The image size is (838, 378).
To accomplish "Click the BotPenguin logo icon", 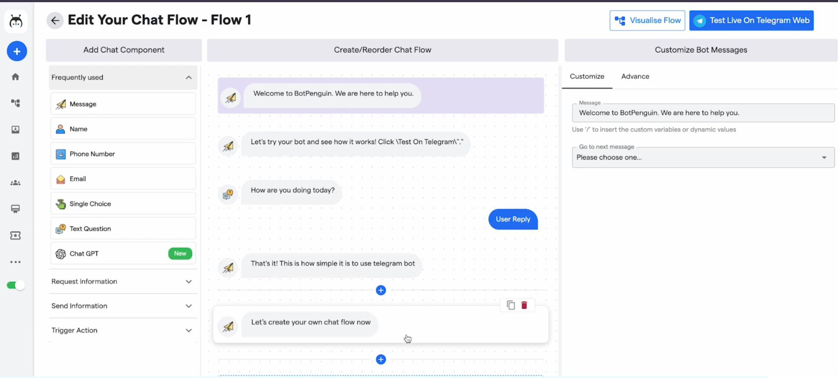I will point(16,21).
